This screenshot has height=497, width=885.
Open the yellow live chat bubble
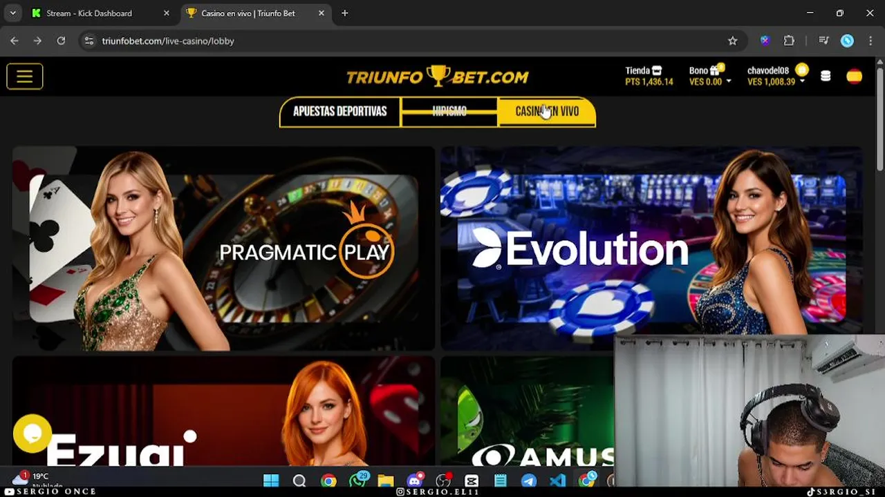pyautogui.click(x=32, y=433)
